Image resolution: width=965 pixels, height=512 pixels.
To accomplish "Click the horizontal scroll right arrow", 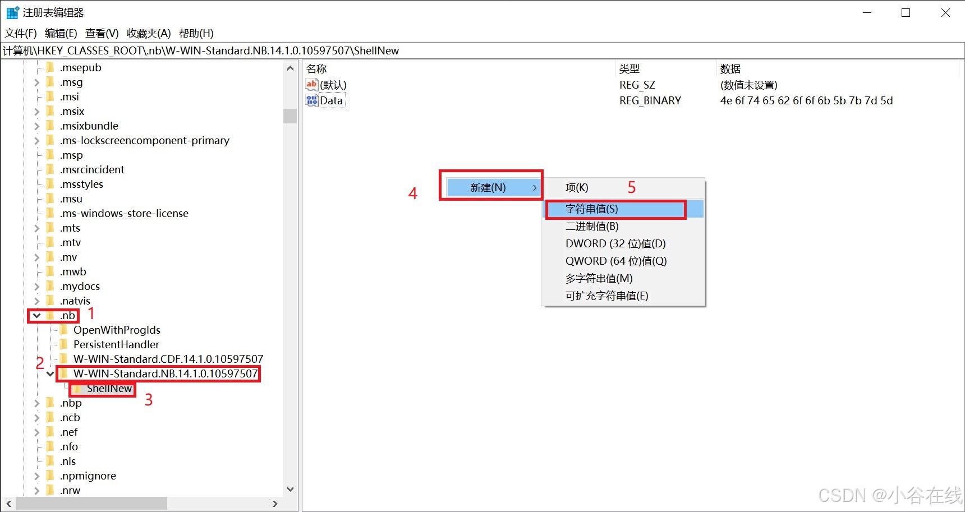I will click(x=275, y=504).
